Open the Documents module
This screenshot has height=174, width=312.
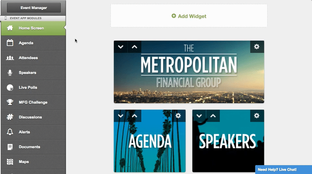tap(33, 147)
